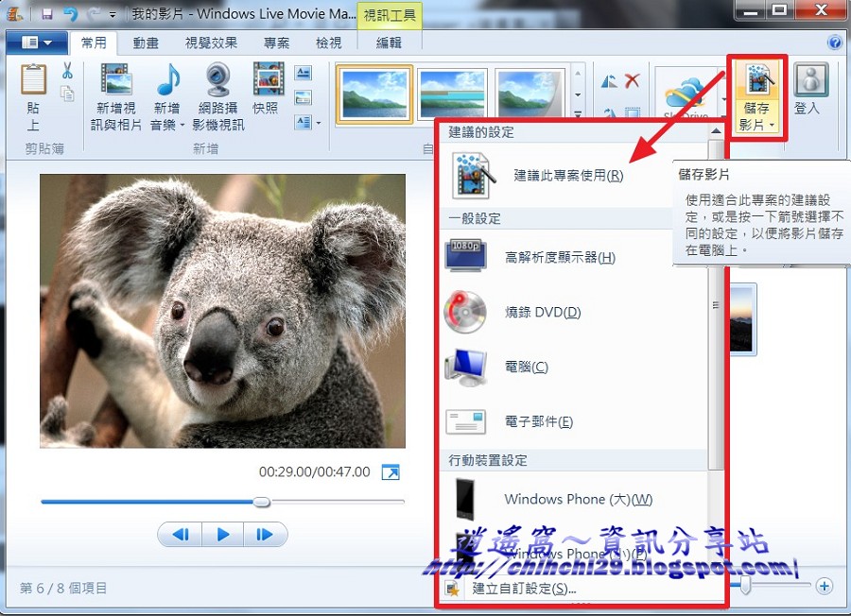
Task: Click the Caption icon in ribbon
Action: pos(304,97)
